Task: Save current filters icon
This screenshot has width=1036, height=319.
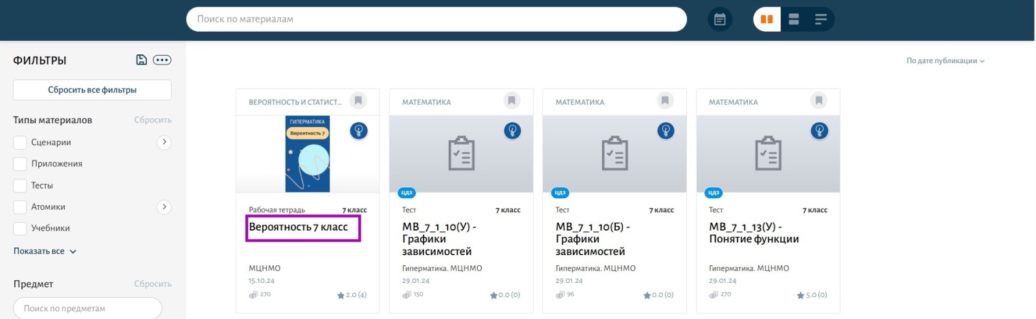Action: coord(141,60)
